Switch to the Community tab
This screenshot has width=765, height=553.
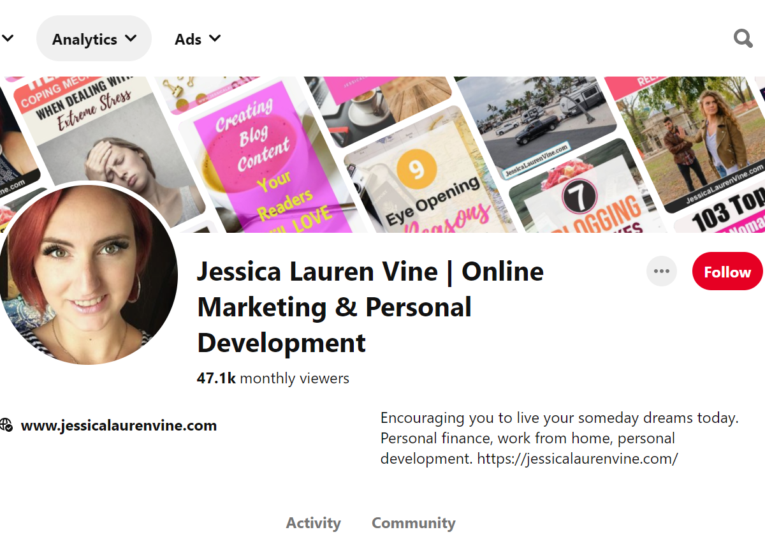413,523
